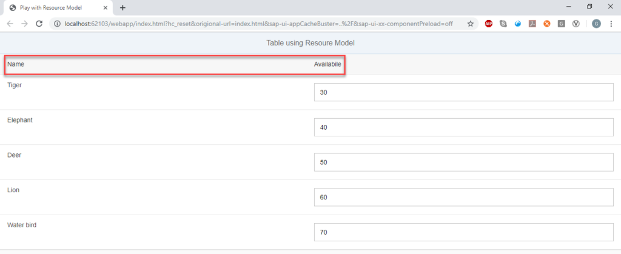Focus the Deer input field with 50
621x254 pixels.
[x=464, y=162]
